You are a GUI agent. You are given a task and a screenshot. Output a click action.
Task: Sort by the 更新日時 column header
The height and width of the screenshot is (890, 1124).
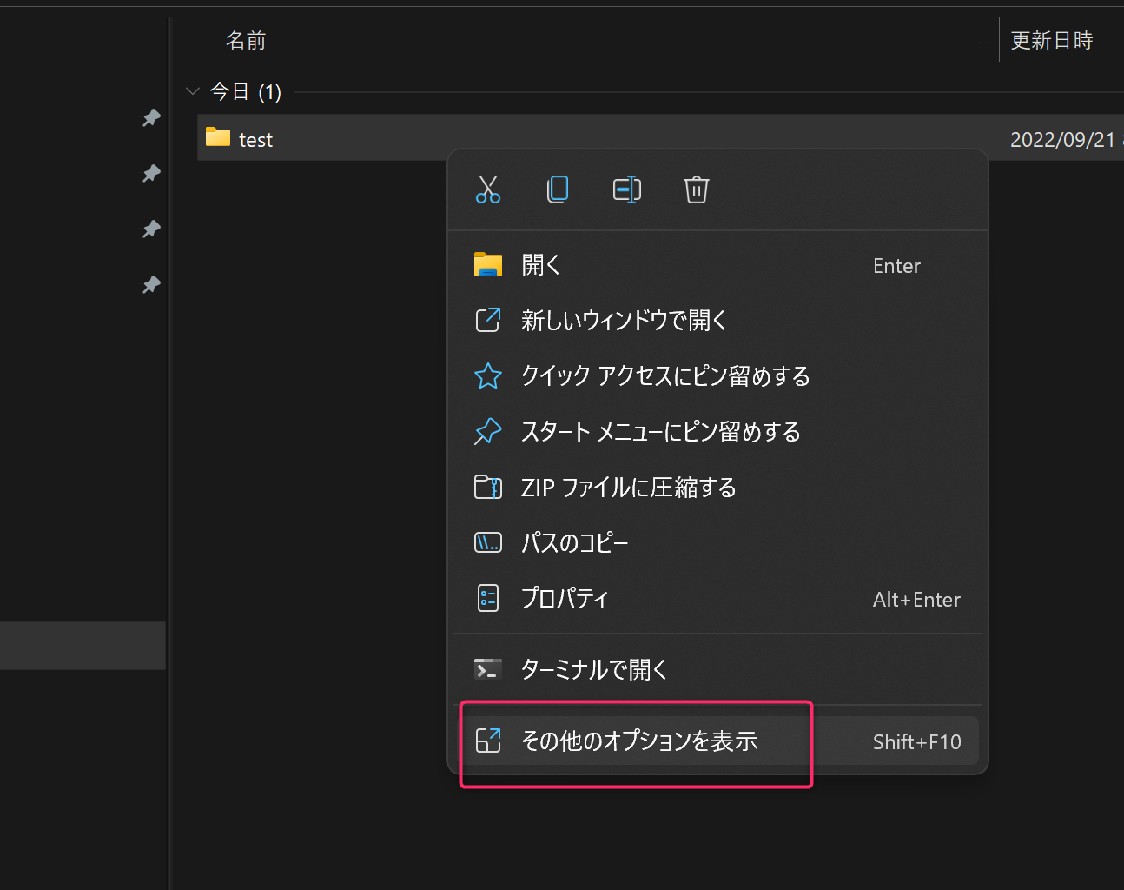pyautogui.click(x=1051, y=41)
